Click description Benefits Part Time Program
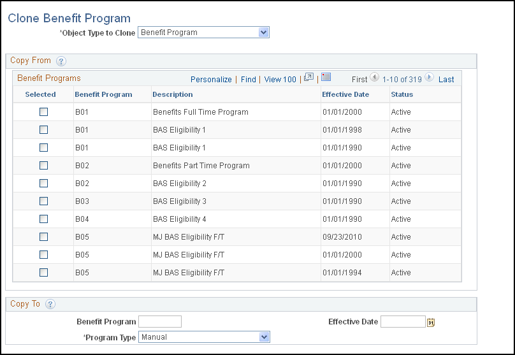Image resolution: width=515 pixels, height=355 pixels. (x=201, y=166)
